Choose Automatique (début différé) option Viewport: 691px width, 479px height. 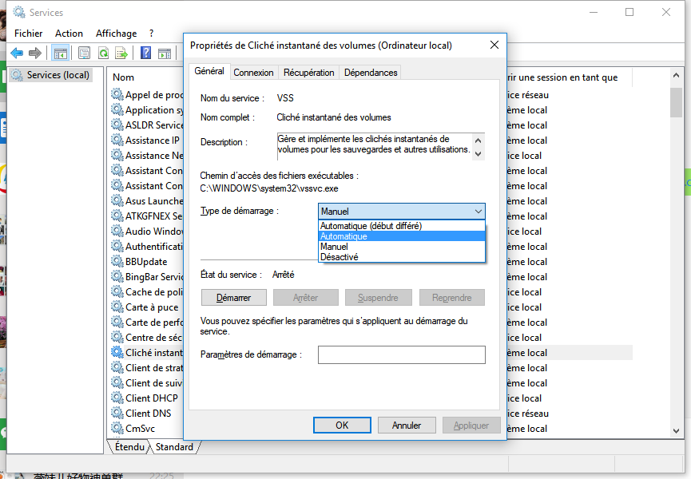402,226
